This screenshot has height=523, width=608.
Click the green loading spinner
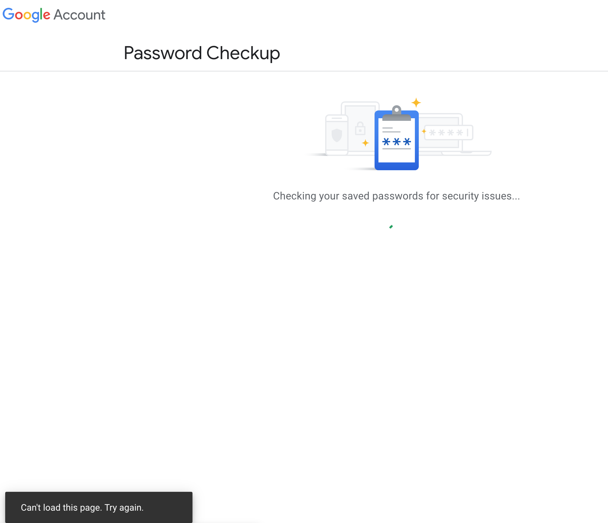pos(391,226)
